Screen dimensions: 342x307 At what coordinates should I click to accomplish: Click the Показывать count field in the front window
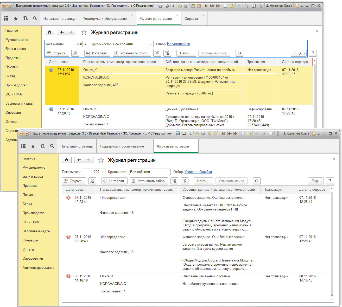(91, 172)
